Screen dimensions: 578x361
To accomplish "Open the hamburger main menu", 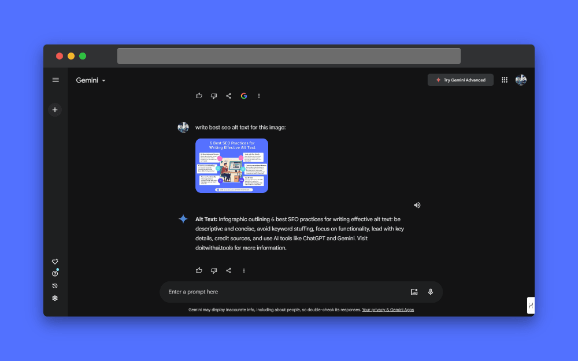I will (x=55, y=80).
